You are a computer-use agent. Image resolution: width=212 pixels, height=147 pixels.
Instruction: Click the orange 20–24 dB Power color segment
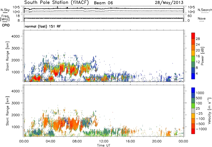pyautogui.click(x=193, y=47)
